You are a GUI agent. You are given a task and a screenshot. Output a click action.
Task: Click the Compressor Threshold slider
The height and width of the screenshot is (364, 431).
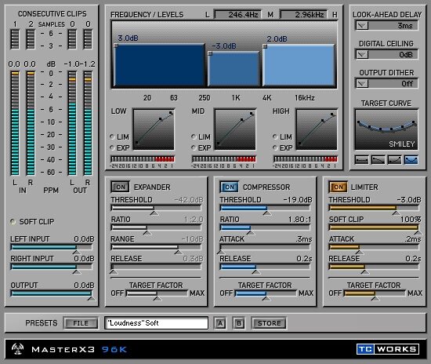265,208
